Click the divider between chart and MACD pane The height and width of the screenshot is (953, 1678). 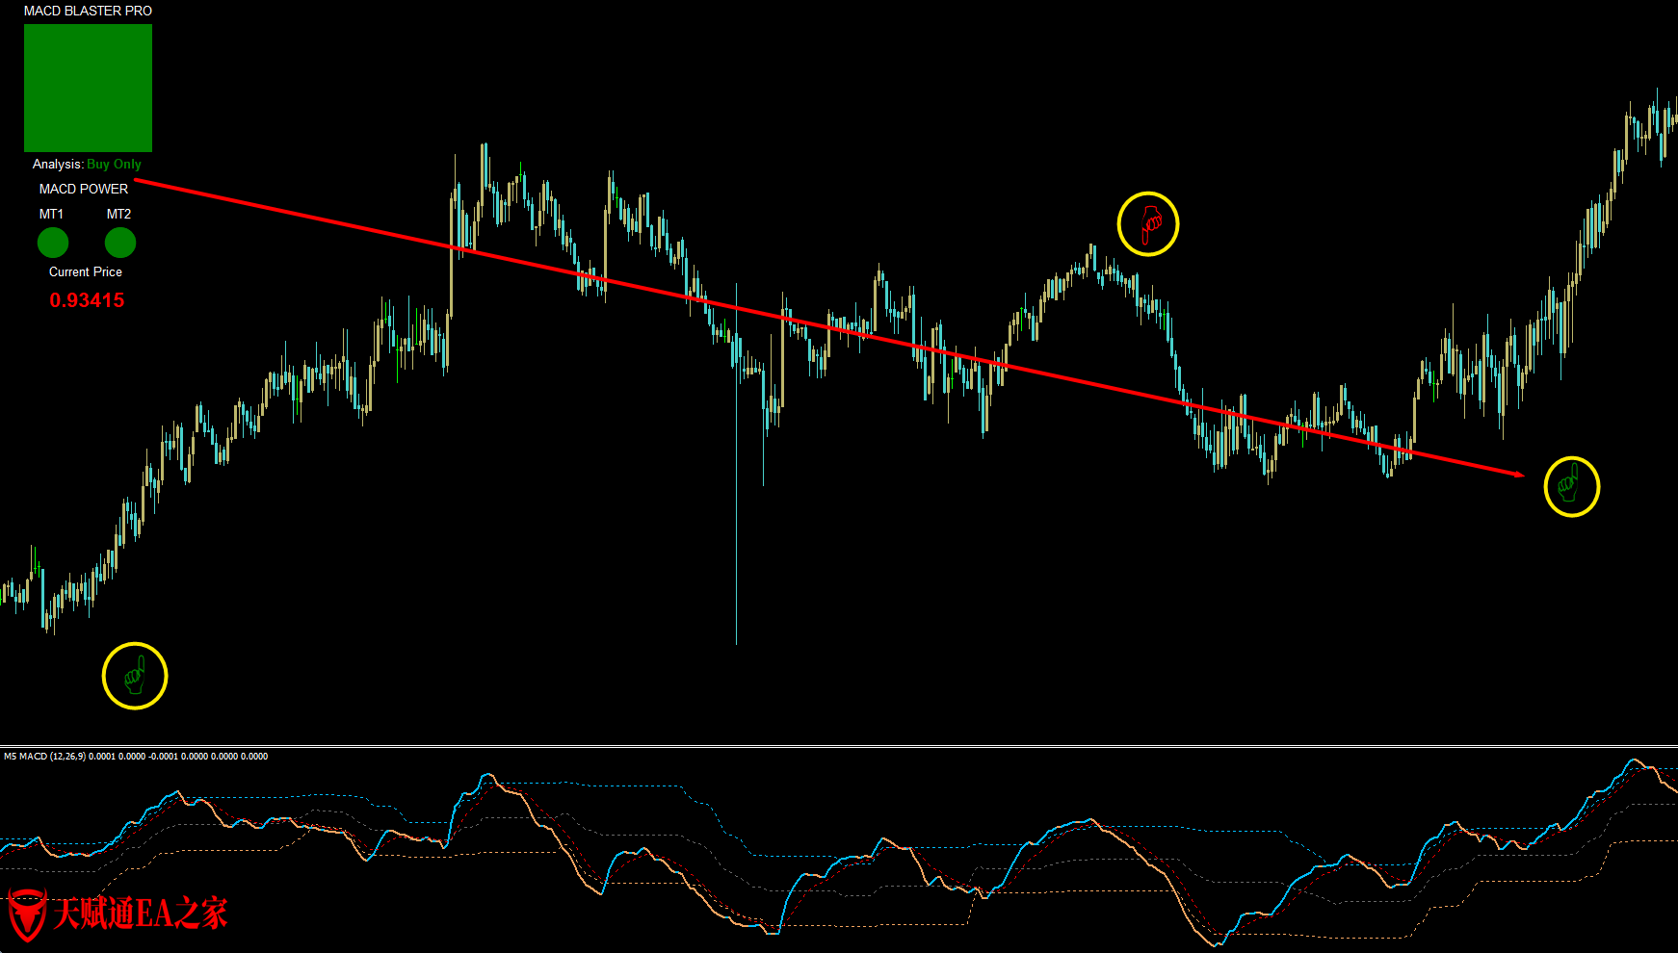(x=838, y=746)
